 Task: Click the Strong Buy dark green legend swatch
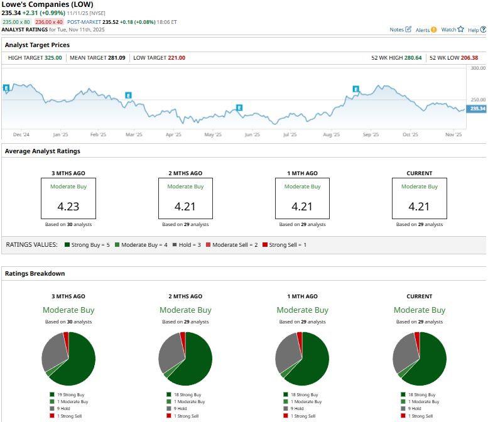[x=67, y=244]
